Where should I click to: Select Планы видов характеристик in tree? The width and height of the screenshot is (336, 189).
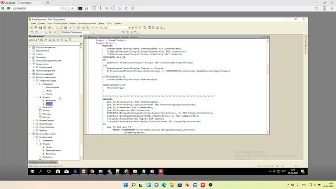pyautogui.click(x=48, y=61)
